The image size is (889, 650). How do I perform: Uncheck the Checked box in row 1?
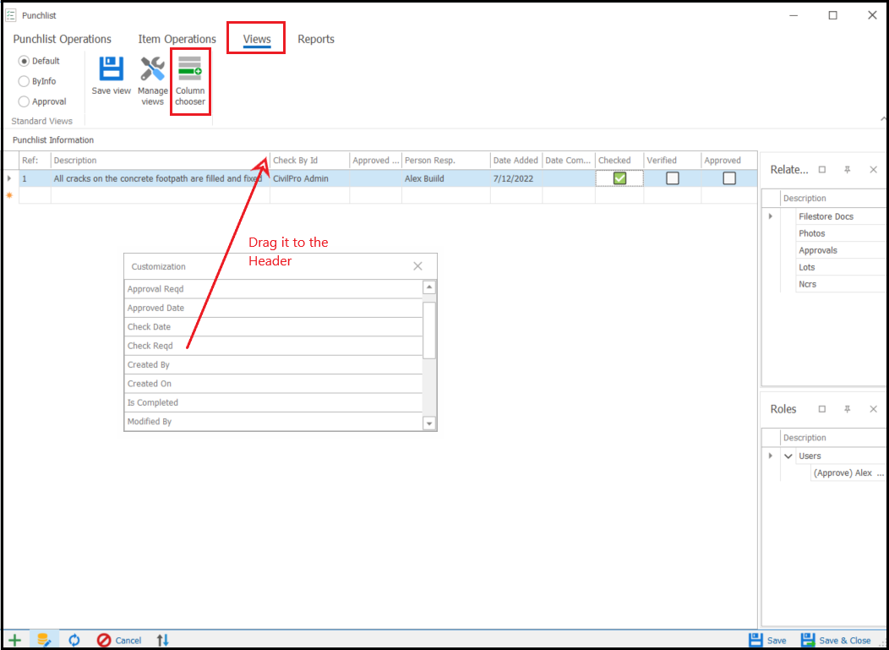(619, 178)
